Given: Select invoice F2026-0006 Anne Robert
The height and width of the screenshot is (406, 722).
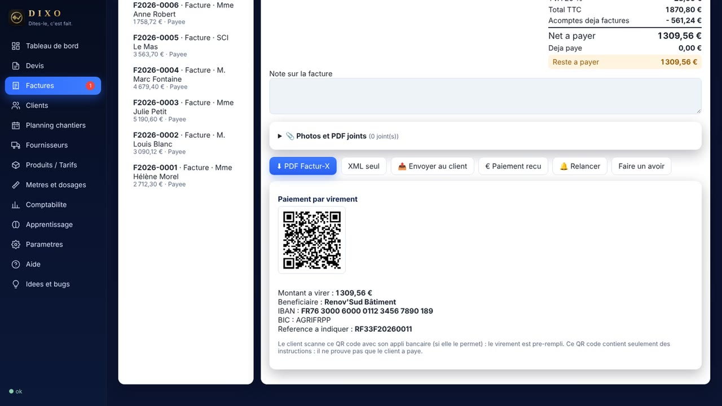Looking at the screenshot, I should pos(186,13).
